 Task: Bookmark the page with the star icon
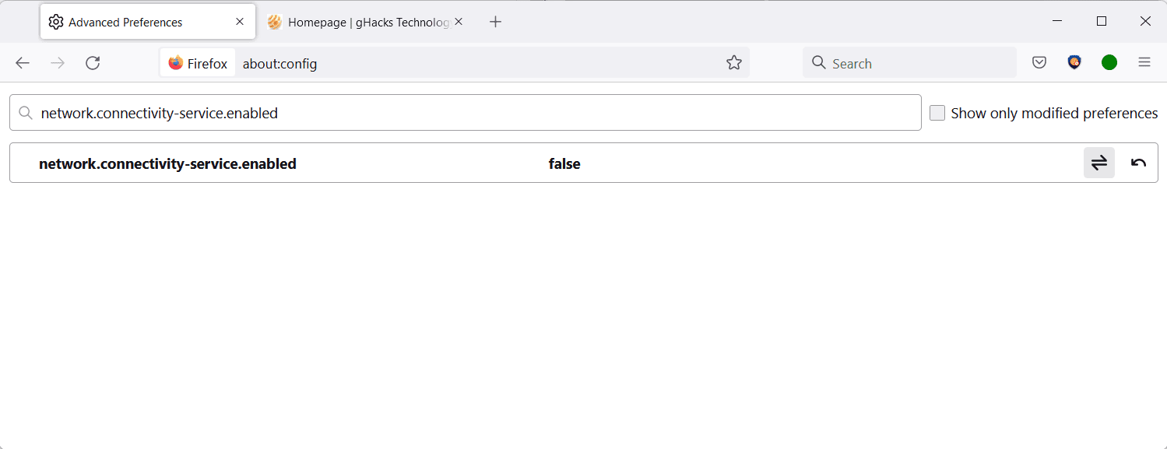[x=733, y=62]
